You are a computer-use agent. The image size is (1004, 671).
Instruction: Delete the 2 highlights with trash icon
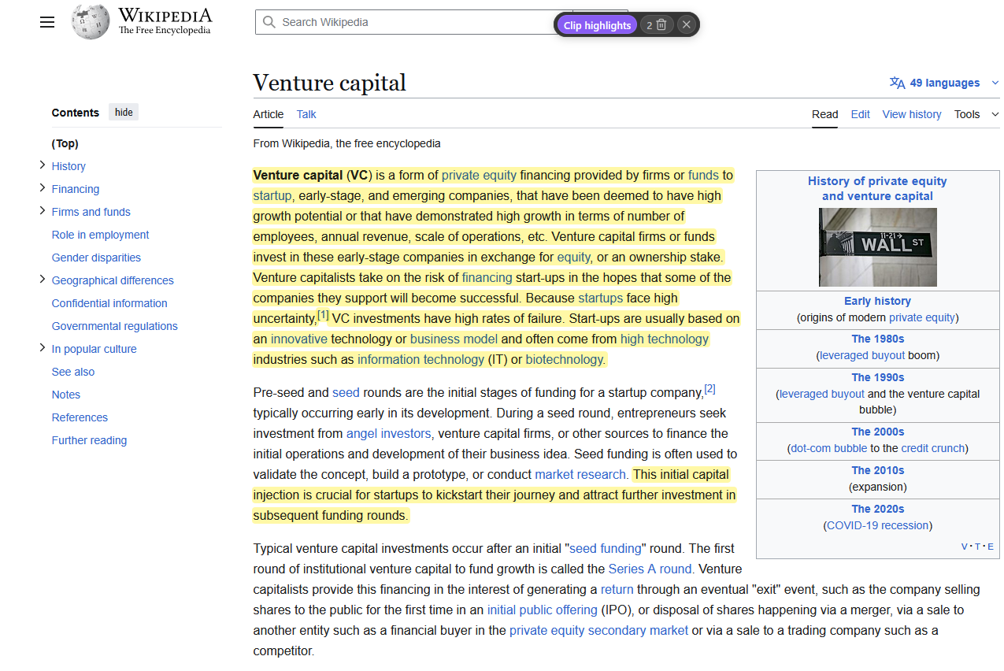pos(657,25)
